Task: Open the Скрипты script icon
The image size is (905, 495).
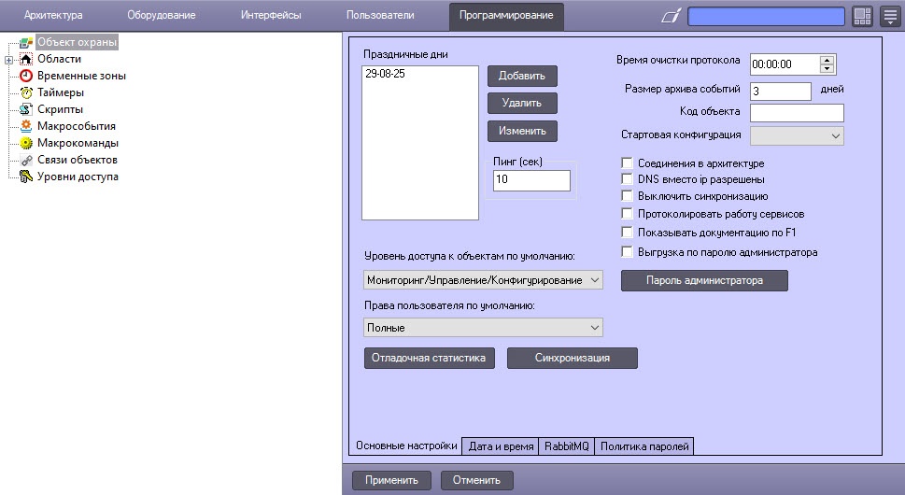Action: coord(26,109)
